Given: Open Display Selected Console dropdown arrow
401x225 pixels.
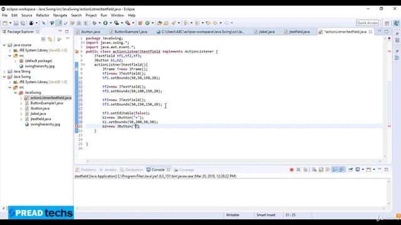Looking at the screenshot, I should 363,169.
